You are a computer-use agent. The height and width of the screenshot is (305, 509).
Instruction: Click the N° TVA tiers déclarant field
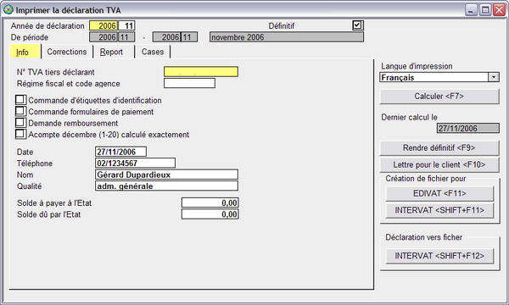point(201,72)
